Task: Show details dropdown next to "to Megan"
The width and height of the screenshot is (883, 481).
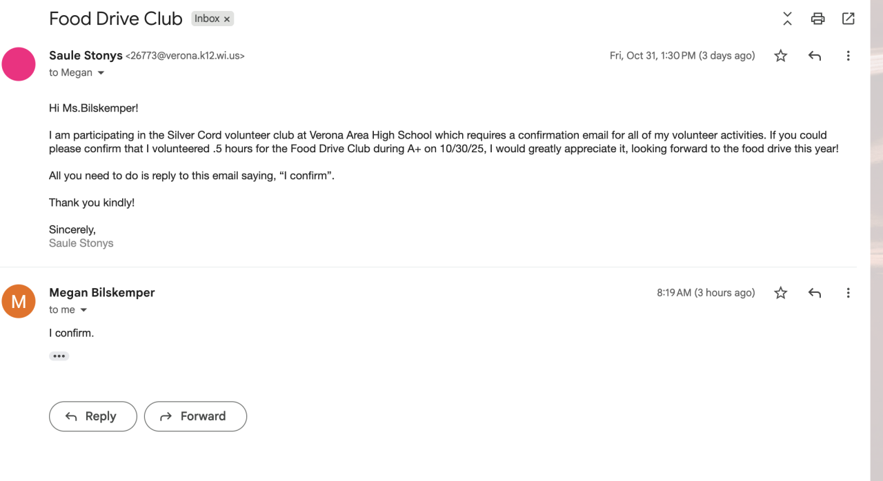Action: point(101,73)
